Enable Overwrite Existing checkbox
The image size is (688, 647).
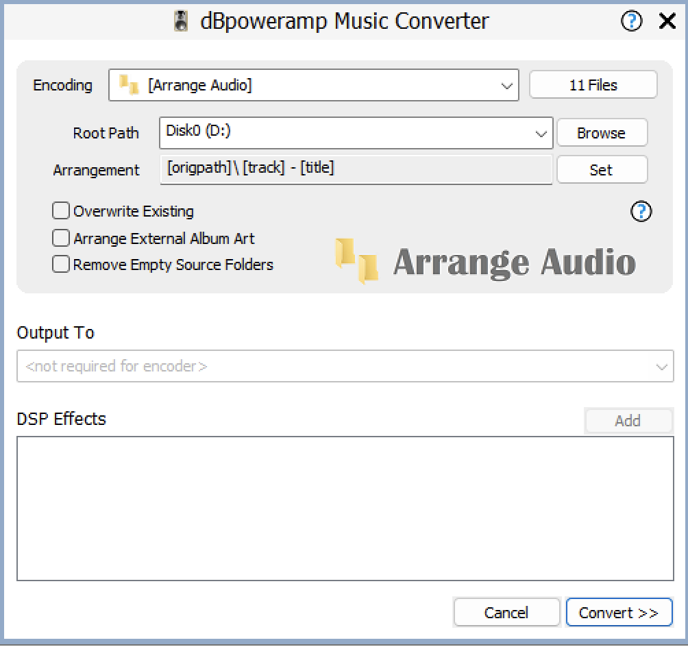pos(61,211)
